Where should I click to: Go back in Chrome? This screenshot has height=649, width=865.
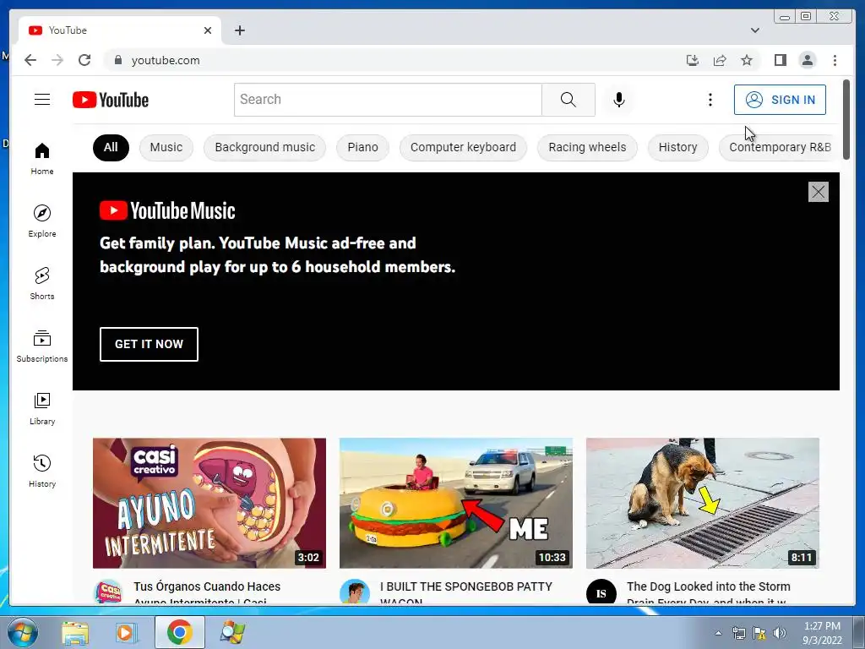[x=30, y=60]
